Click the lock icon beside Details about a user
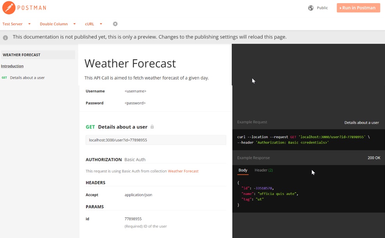This screenshot has height=238, width=385. pyautogui.click(x=152, y=127)
